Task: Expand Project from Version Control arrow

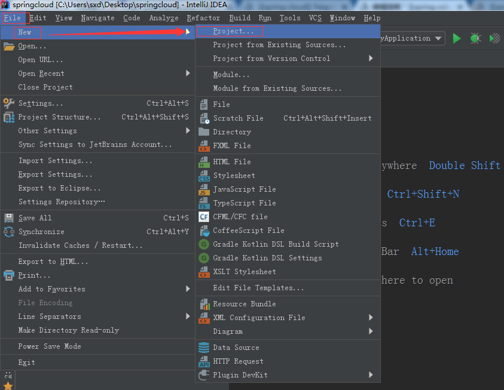Action: click(371, 58)
